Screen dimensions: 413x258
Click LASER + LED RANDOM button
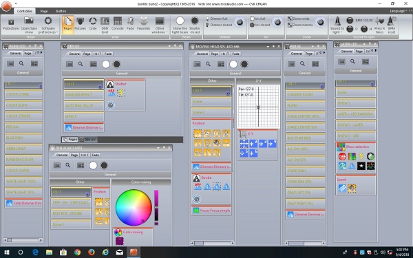pos(355,114)
